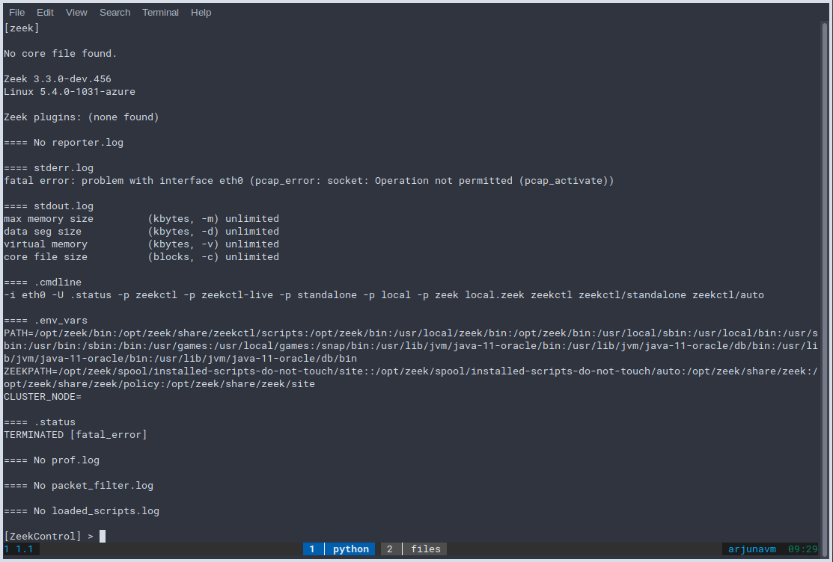Viewport: 833px width, 562px height.
Task: Click the '==== .cmdline' heading
Action: [x=43, y=282]
